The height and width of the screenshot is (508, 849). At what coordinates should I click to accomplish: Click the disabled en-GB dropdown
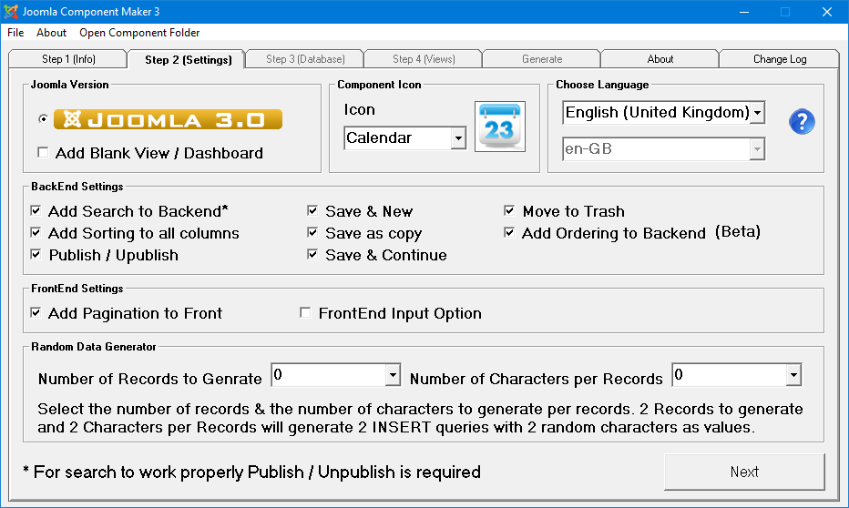[x=664, y=148]
